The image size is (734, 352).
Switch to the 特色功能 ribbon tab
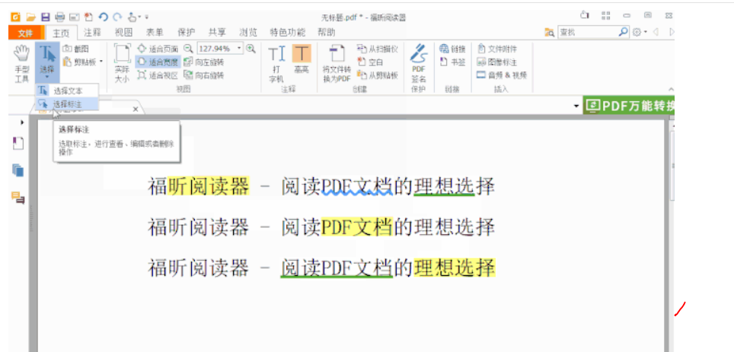(287, 32)
